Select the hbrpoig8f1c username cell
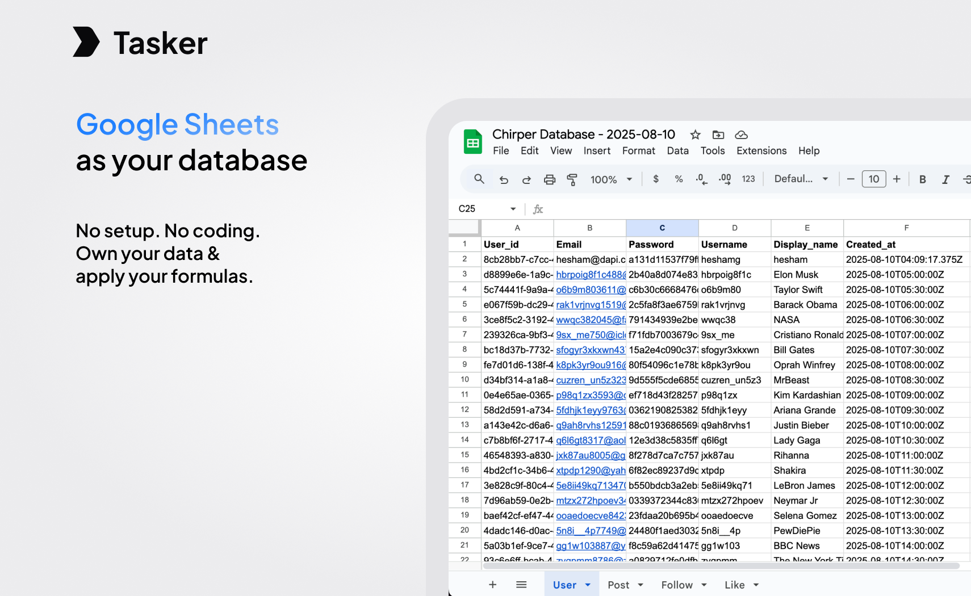The height and width of the screenshot is (596, 971). 735,275
